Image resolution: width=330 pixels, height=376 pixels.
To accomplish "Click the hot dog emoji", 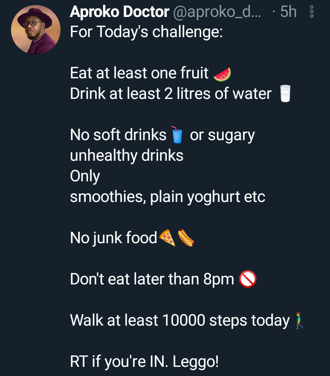I will tap(186, 238).
